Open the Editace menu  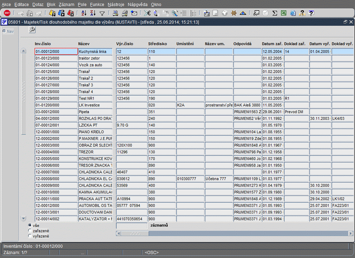[21, 4]
